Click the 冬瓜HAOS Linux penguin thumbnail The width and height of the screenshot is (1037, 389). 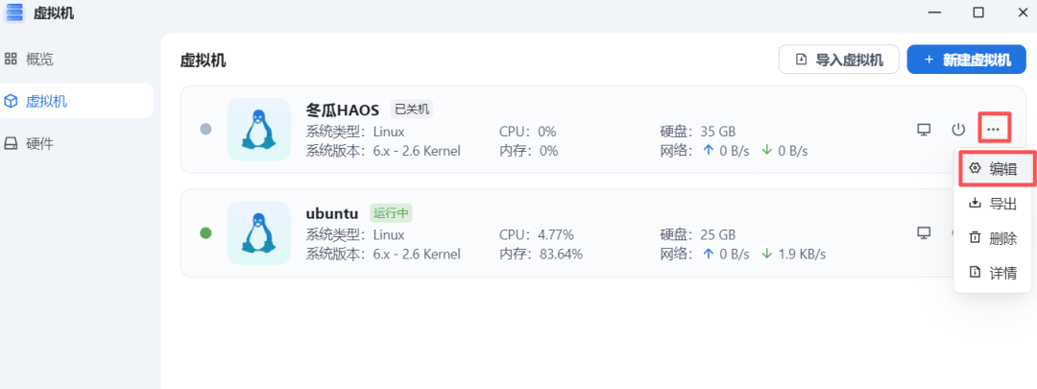[x=258, y=129]
